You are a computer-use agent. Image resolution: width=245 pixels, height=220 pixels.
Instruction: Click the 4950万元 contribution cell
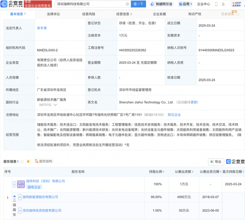tap(184, 197)
